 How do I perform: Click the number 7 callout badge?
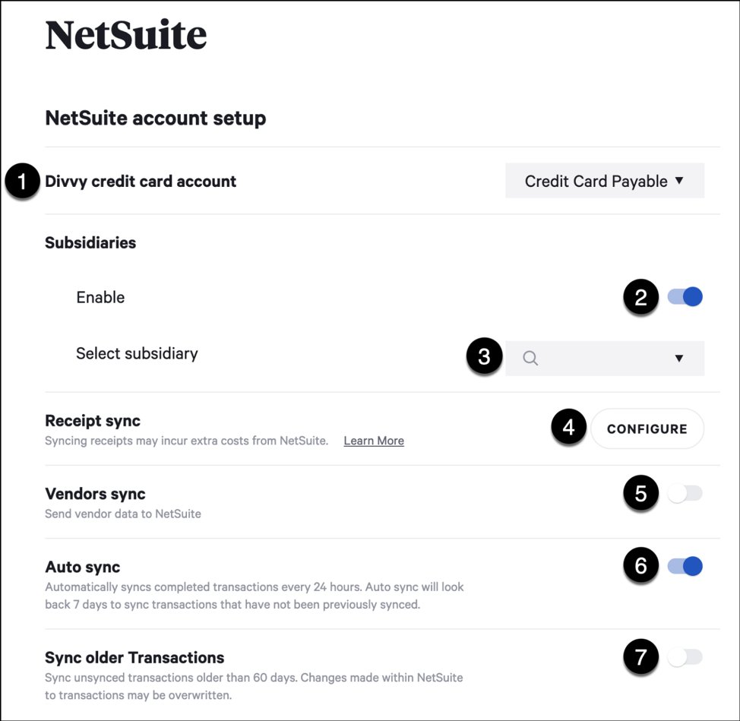(x=640, y=657)
